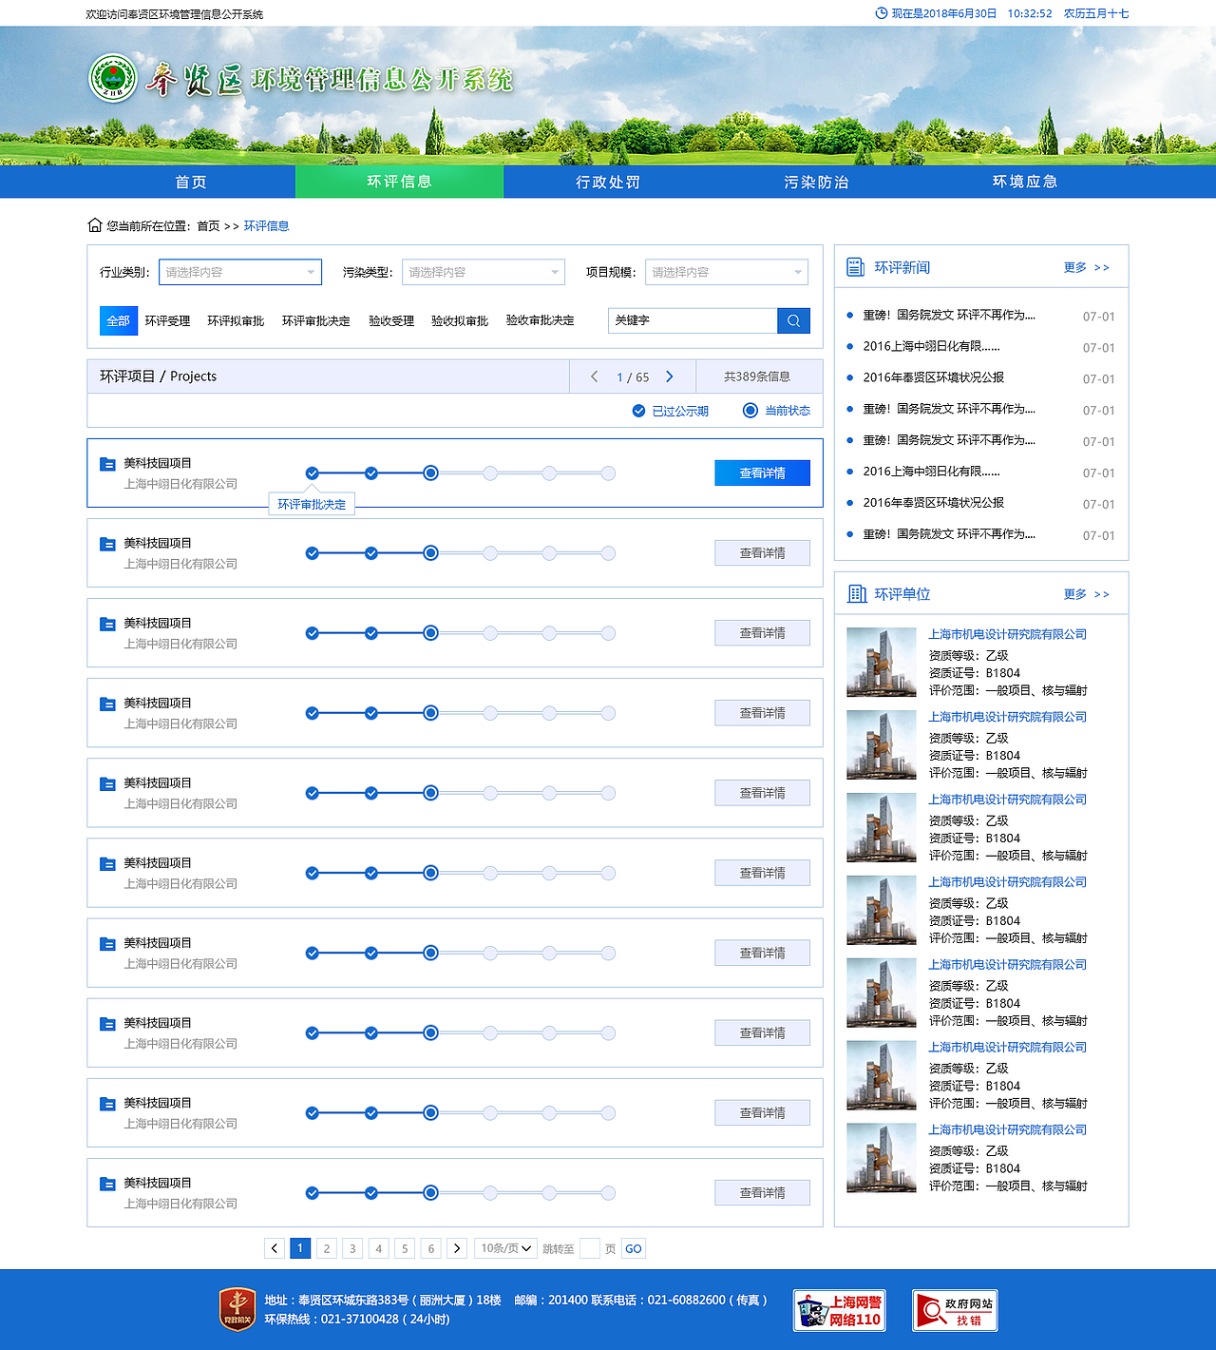Go to page 2 in pagination
Viewport: 1216px width, 1350px height.
327,1248
